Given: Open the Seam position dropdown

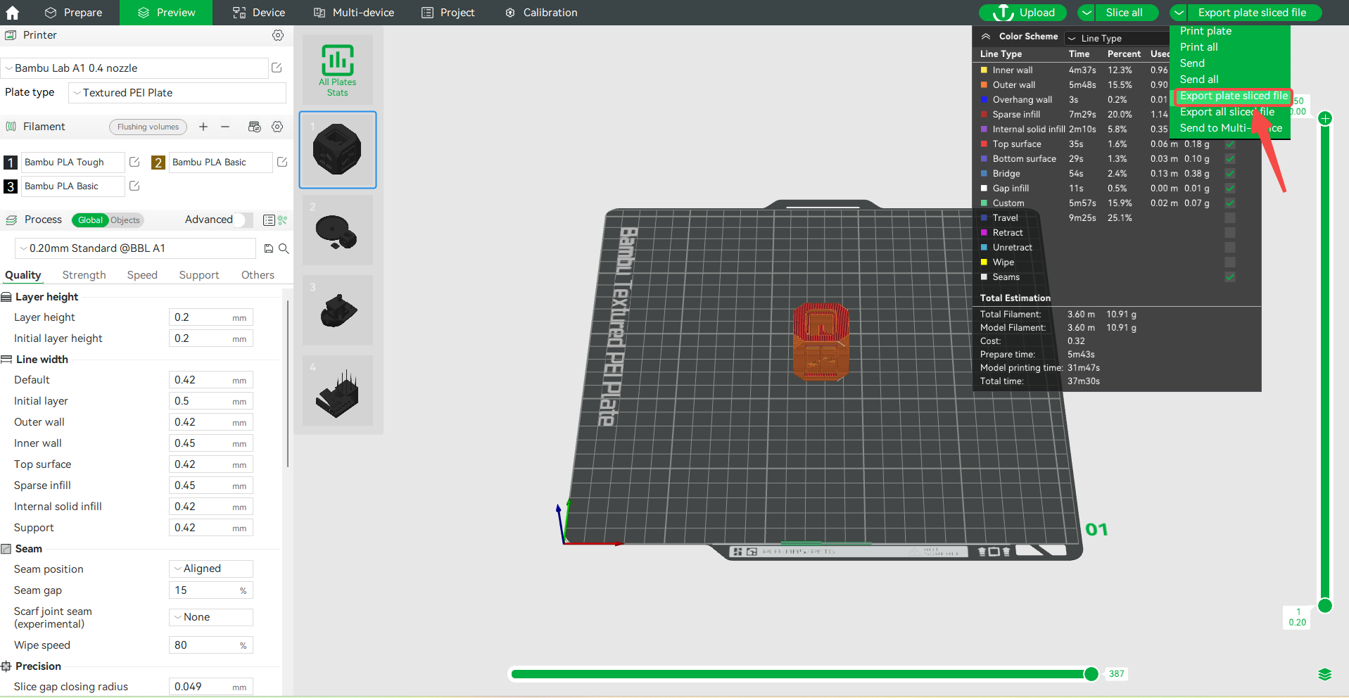Looking at the screenshot, I should click(210, 569).
